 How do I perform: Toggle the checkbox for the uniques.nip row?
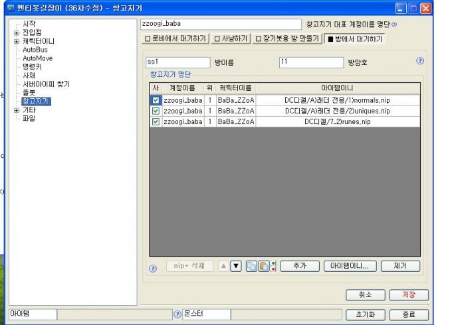(x=156, y=111)
